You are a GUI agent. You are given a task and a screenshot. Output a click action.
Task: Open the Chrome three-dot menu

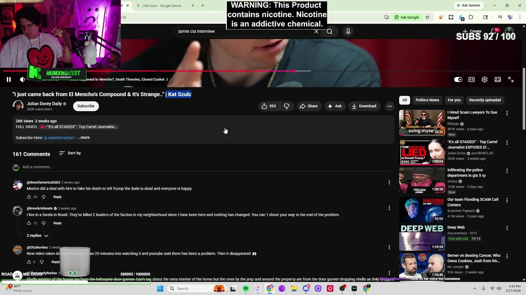click(520, 17)
